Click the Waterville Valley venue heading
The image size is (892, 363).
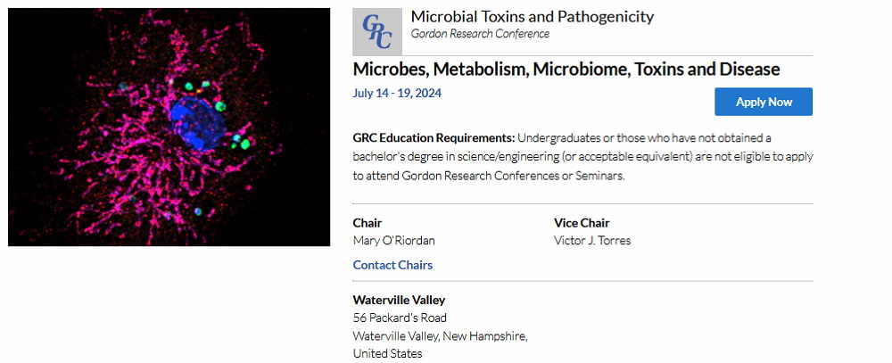point(399,300)
